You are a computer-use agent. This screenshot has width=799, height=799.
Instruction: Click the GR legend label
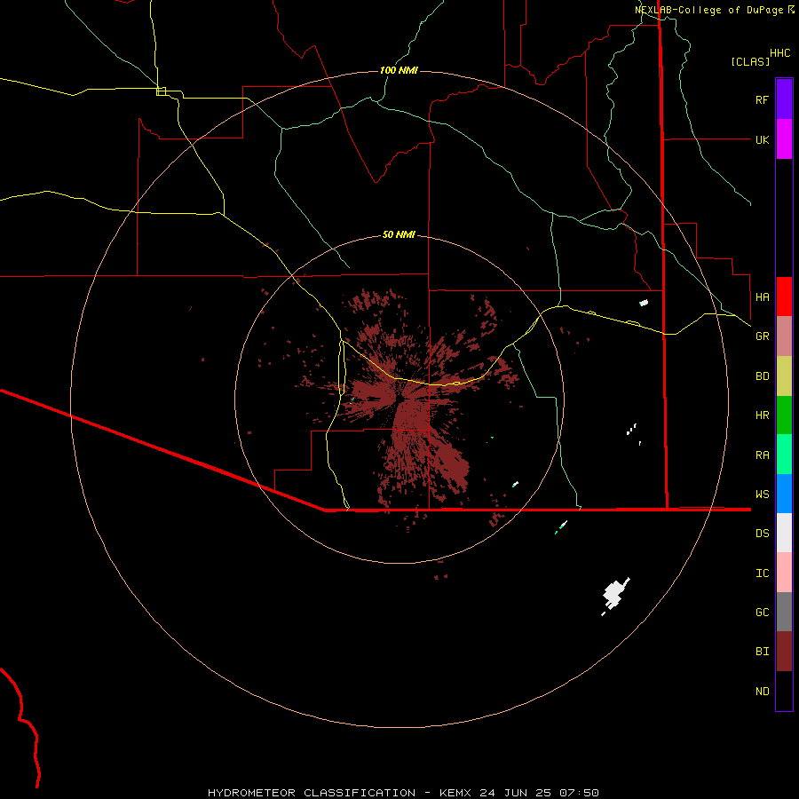762,336
